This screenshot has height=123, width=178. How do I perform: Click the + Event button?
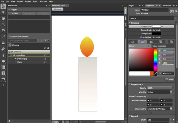tap(15, 13)
